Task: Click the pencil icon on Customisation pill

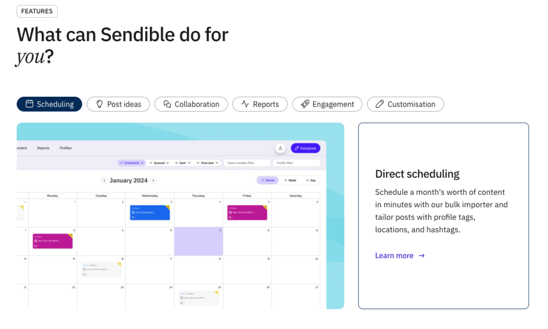Action: pos(379,104)
